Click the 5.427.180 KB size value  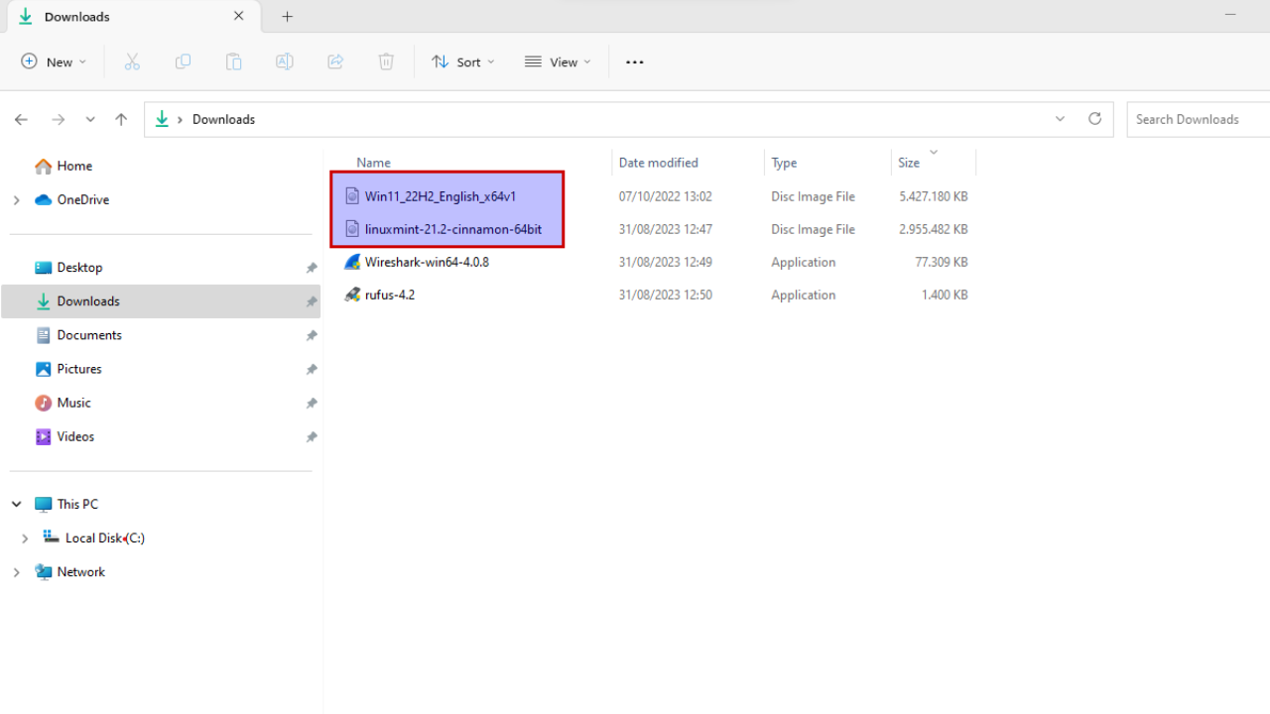(934, 196)
